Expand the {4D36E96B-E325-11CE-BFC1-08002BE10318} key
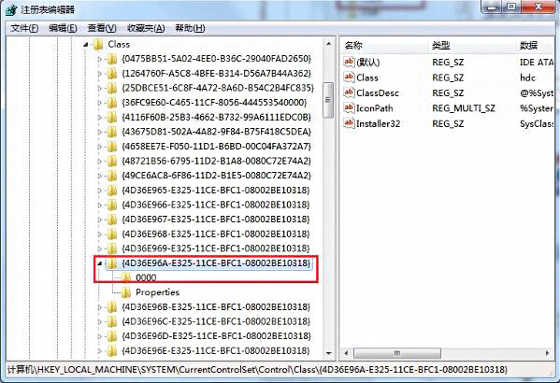 coord(100,307)
